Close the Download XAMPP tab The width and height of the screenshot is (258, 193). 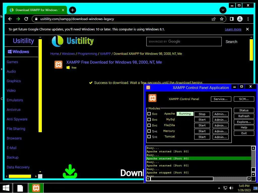pyautogui.click(x=63, y=10)
